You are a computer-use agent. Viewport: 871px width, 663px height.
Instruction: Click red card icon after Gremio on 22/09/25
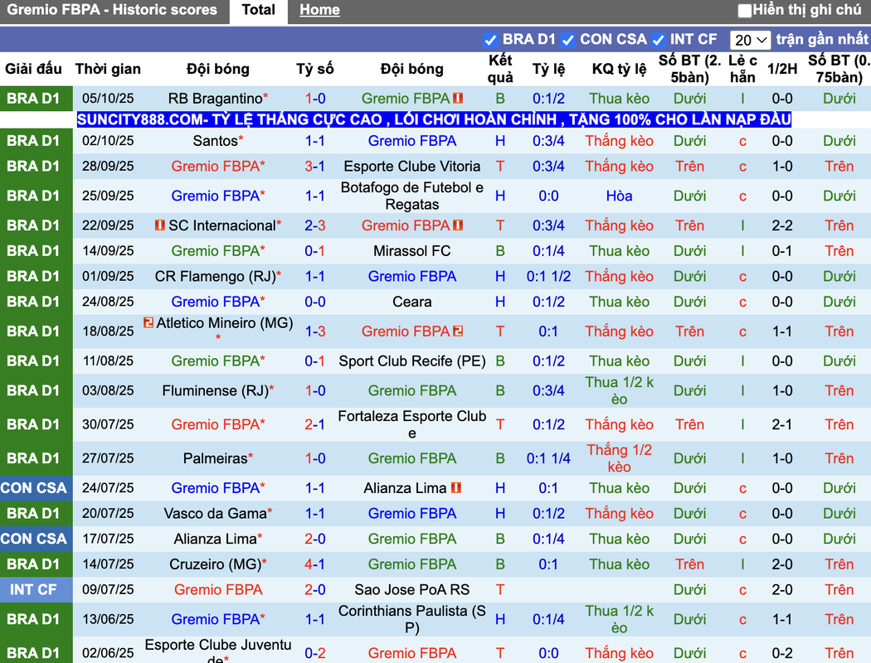point(458,225)
